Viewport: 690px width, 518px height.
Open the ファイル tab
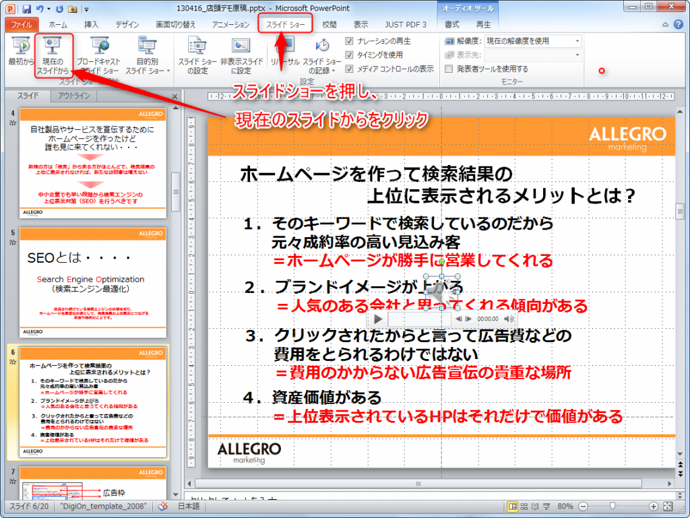click(x=22, y=25)
